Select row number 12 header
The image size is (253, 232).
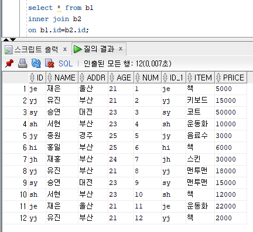[16, 218]
